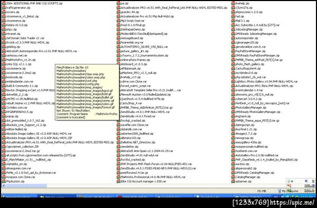Select the archive icon for xtcommerce_v1_Beta1.zip
Screen dimensions: 317x208
[x=4, y=16]
